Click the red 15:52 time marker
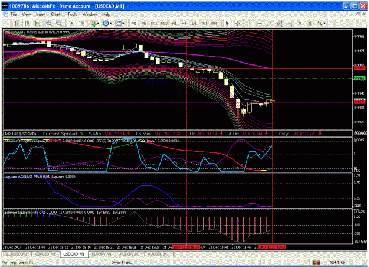 (272, 248)
